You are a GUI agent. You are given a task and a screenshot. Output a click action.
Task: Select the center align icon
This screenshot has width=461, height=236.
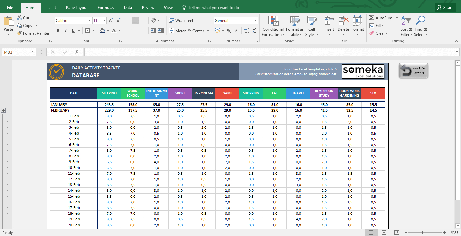(x=136, y=31)
